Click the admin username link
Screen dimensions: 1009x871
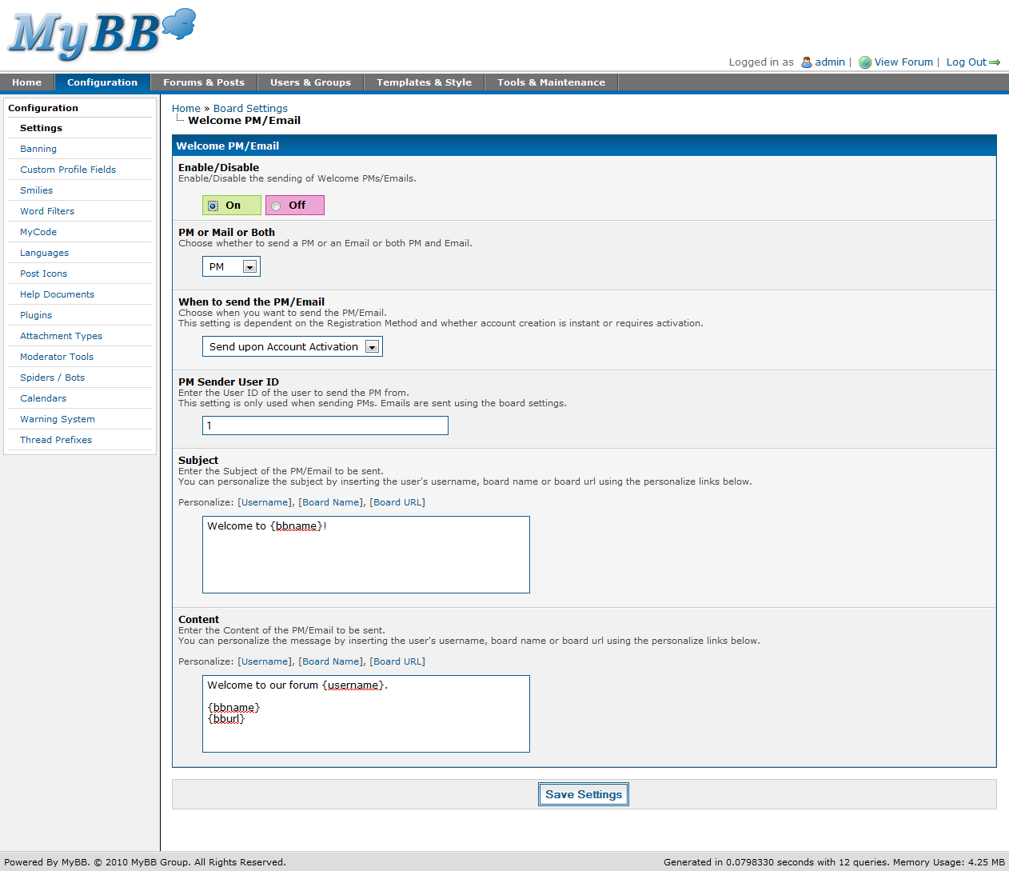[830, 62]
